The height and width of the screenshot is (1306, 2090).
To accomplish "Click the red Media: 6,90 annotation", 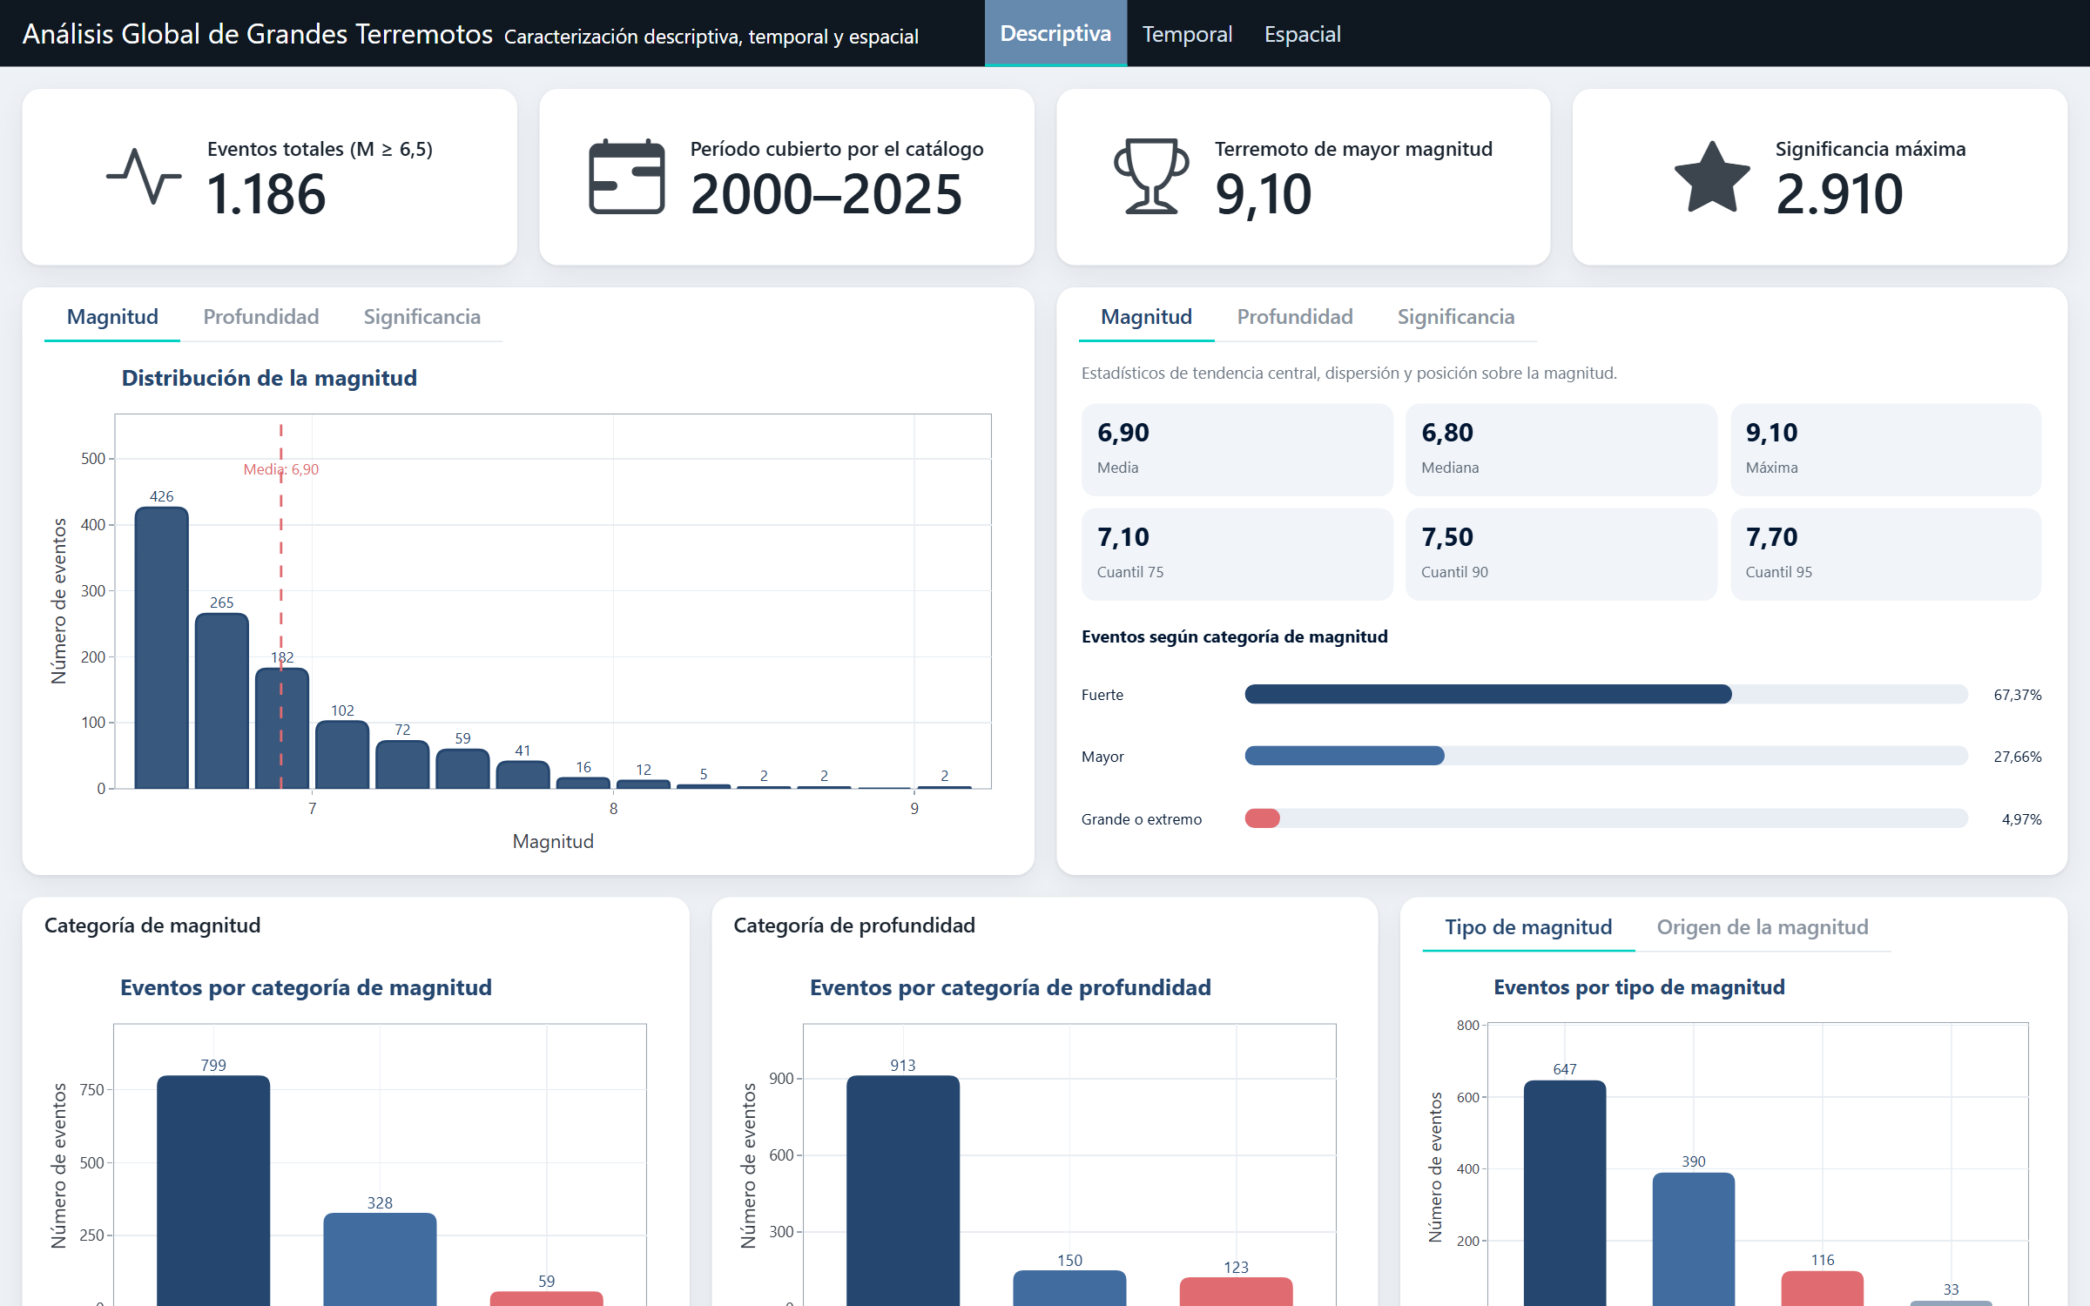I will pos(281,469).
